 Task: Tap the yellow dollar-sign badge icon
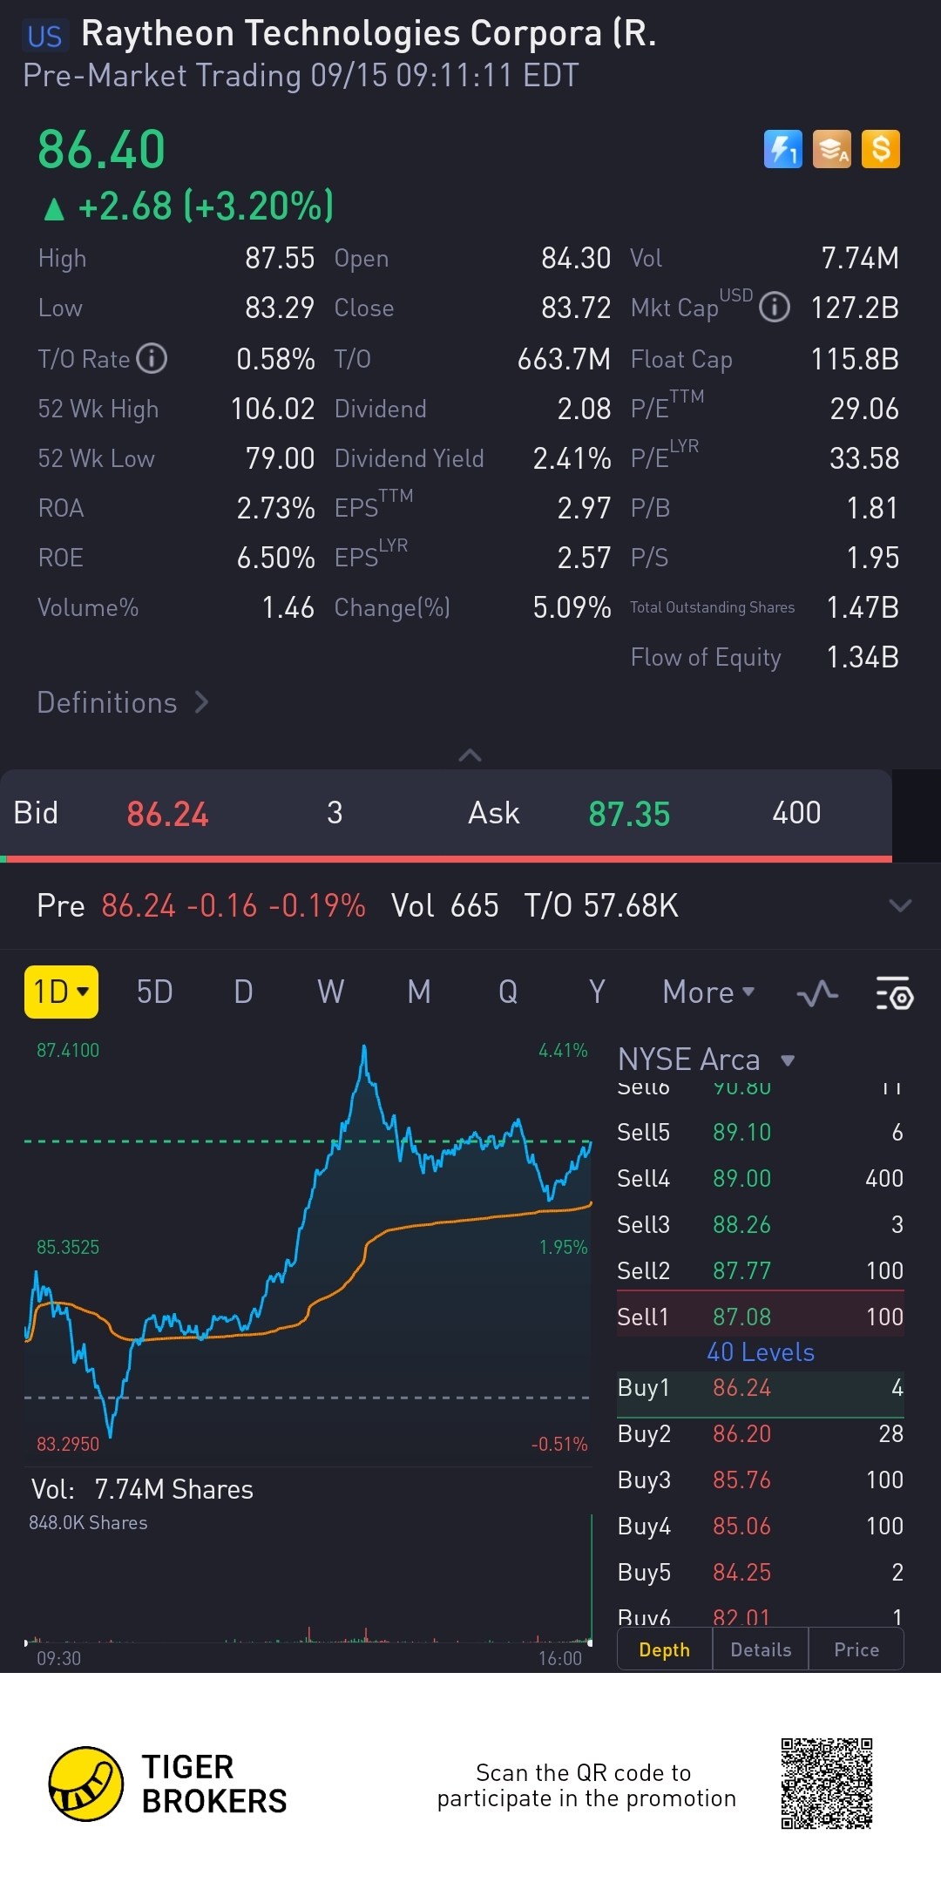tap(880, 149)
